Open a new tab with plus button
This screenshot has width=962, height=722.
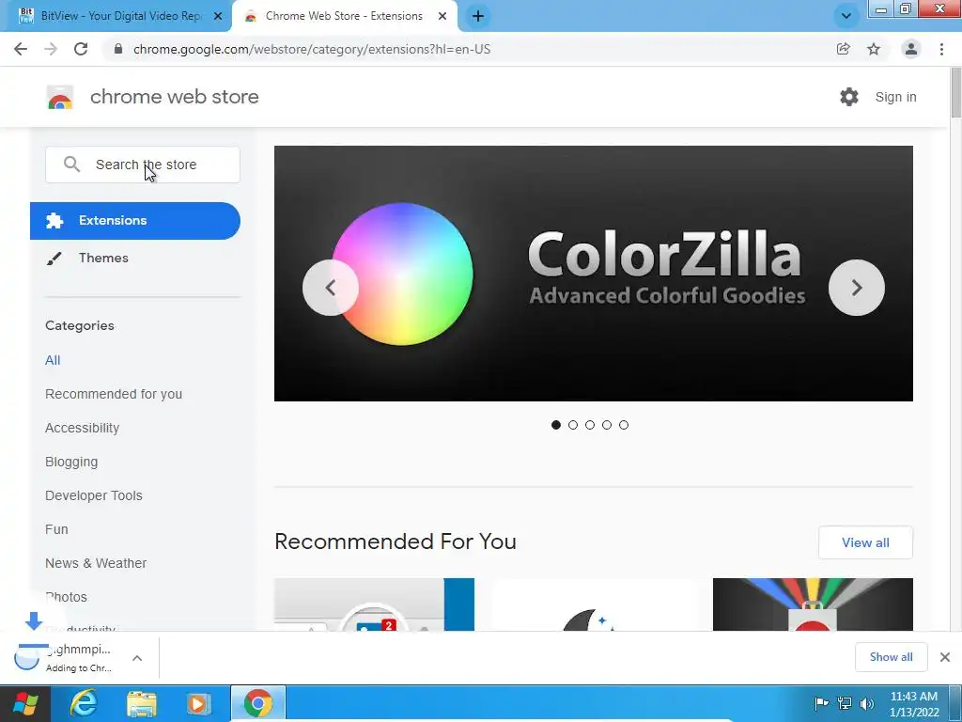[478, 16]
